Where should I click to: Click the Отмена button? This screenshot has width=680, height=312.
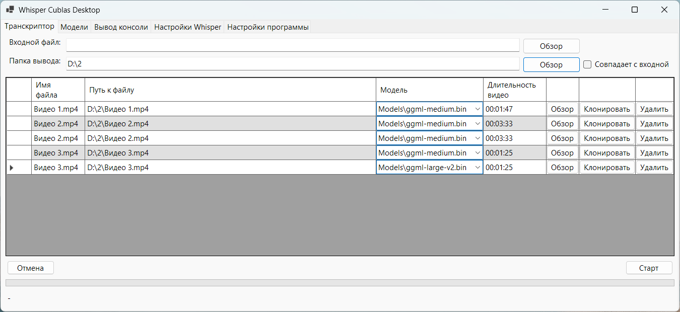[x=30, y=268]
